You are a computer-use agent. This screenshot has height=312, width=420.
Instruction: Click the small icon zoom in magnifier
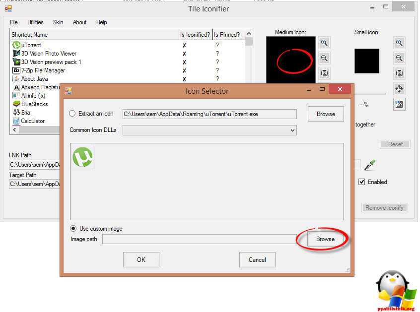(399, 43)
